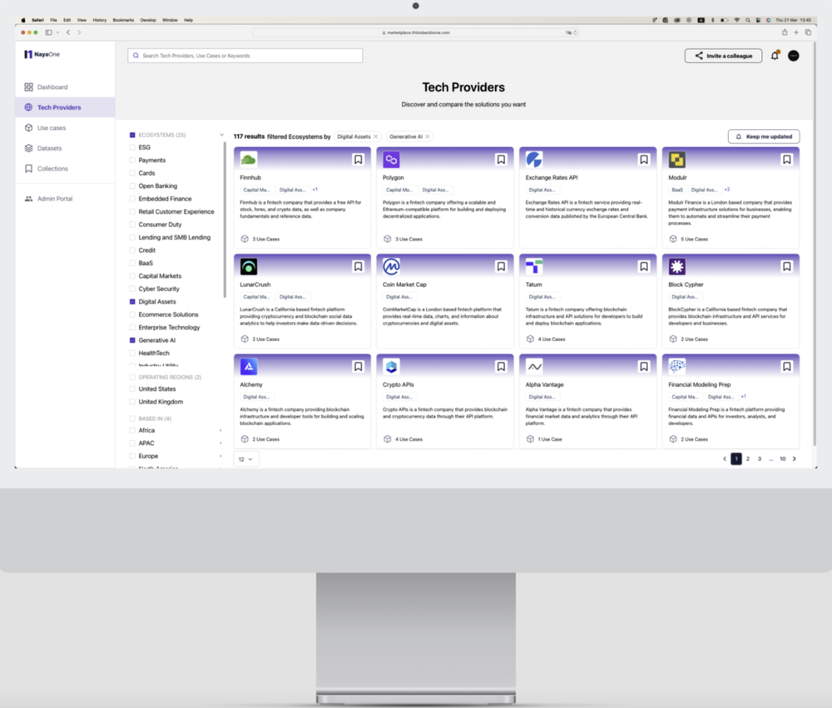This screenshot has height=708, width=832.
Task: Click the Modulr logo icon
Action: click(677, 159)
